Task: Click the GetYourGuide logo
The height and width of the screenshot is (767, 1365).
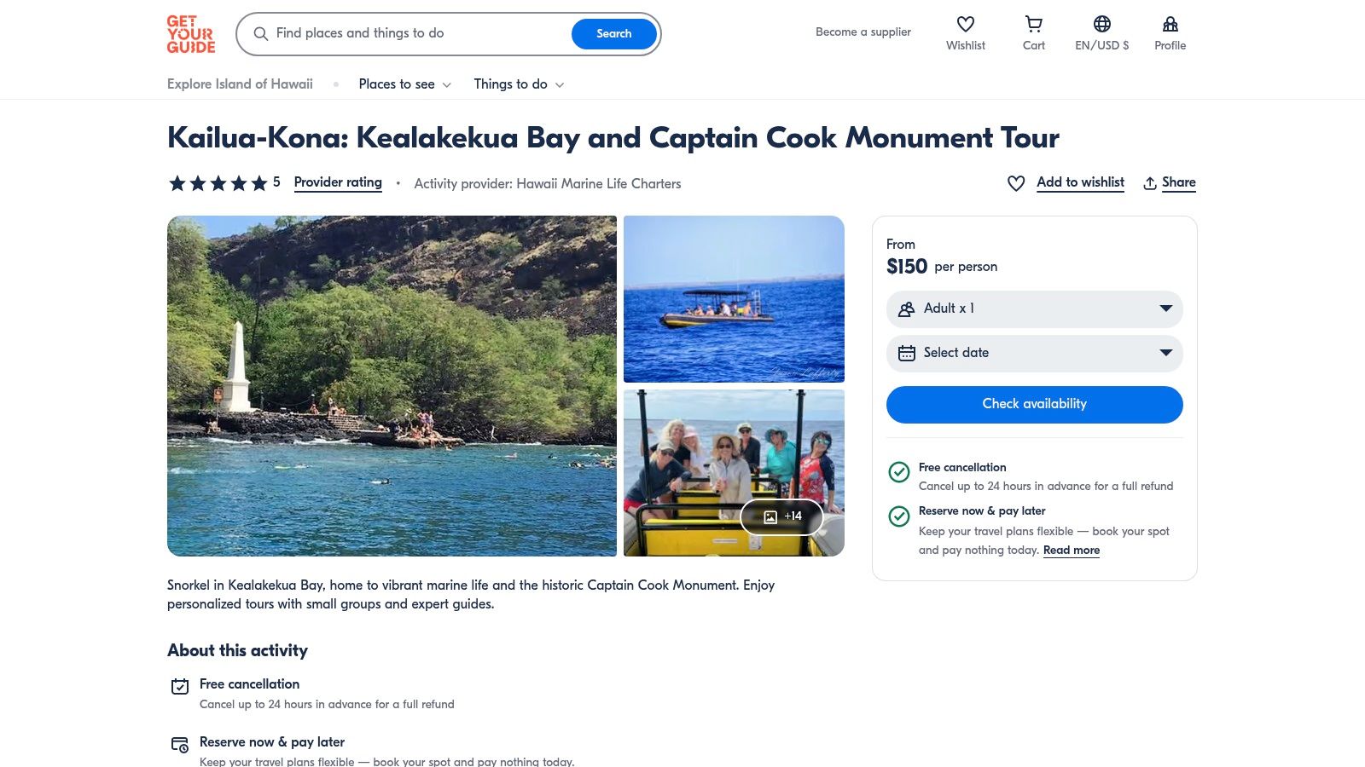Action: coord(189,34)
